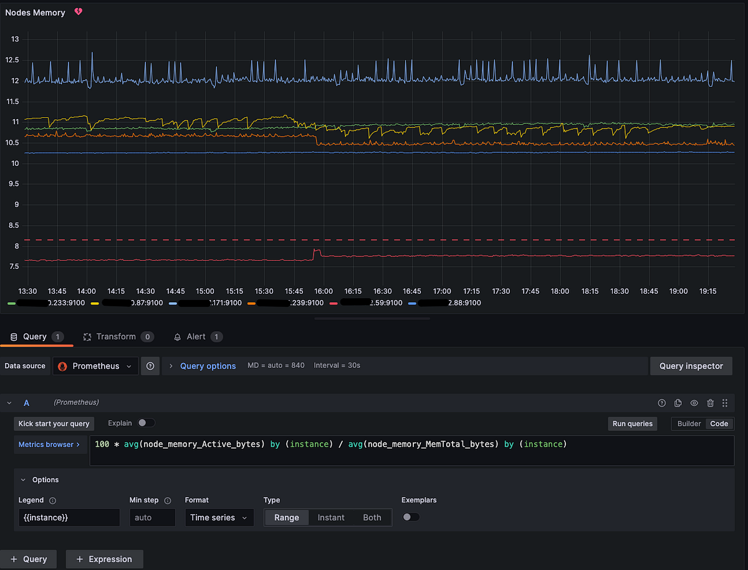Delete query A with the trash icon
748x570 pixels.
710,403
